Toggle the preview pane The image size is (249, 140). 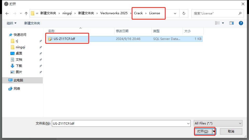(232, 23)
